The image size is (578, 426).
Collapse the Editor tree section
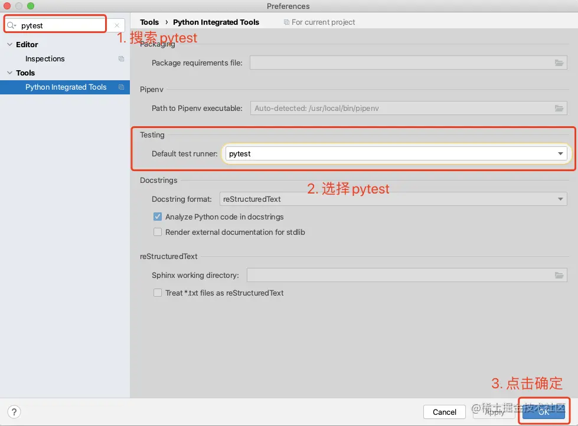click(x=9, y=44)
